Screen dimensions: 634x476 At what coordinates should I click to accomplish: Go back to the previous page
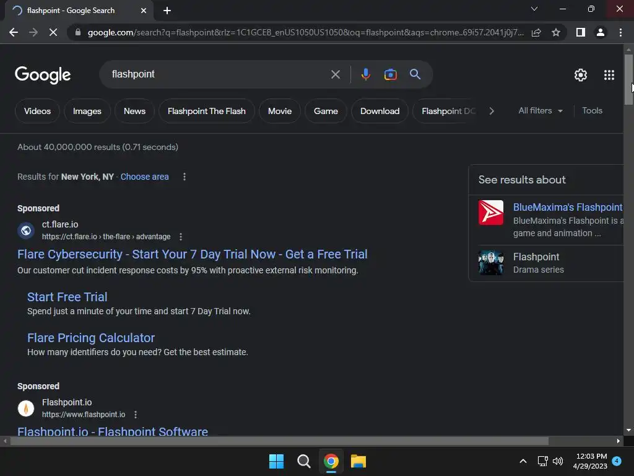(14, 32)
